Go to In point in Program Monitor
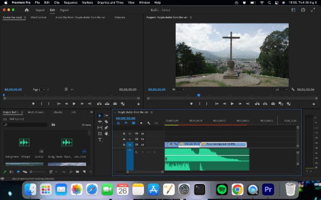The width and height of the screenshot is (321, 200). click(x=217, y=104)
